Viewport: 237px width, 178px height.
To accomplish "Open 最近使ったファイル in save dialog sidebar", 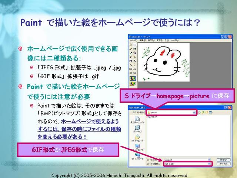I will click(137, 120).
